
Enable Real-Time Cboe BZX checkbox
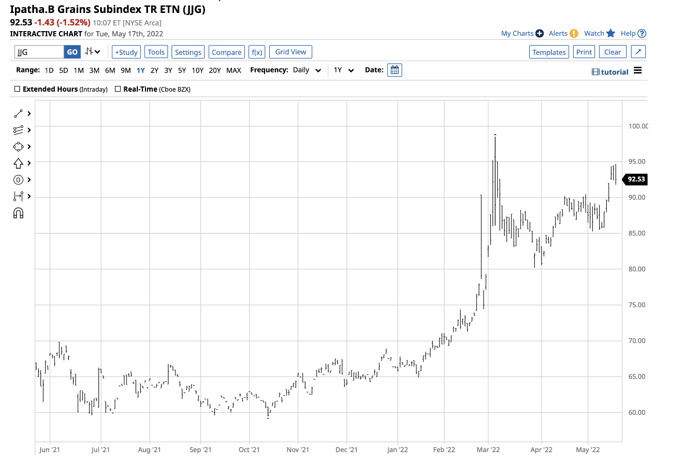118,89
